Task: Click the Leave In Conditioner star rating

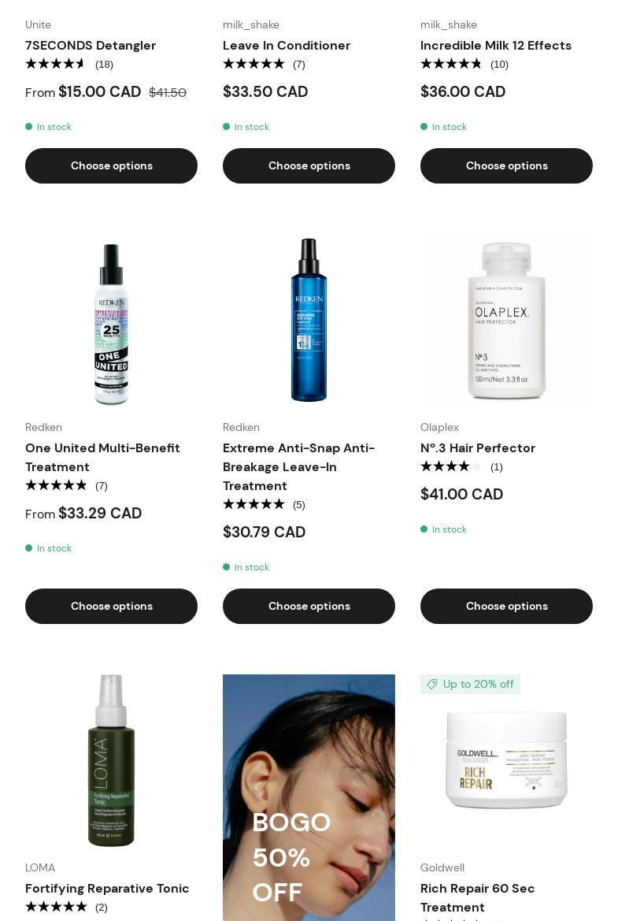Action: (x=253, y=64)
